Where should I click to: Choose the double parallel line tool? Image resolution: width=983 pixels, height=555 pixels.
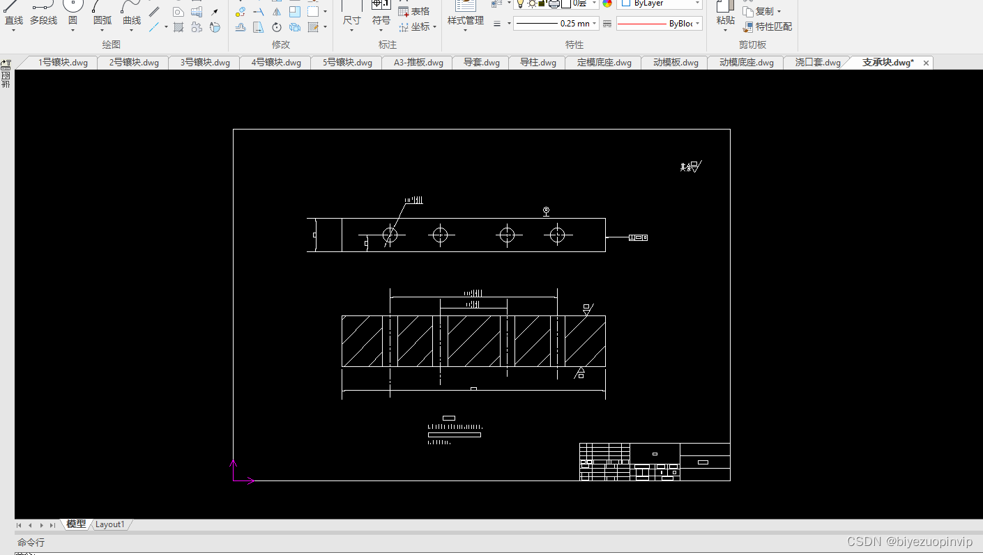(x=154, y=11)
